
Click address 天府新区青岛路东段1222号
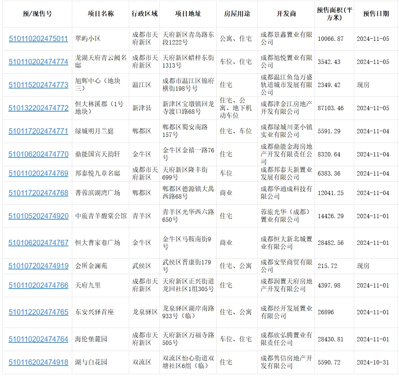[x=188, y=39]
